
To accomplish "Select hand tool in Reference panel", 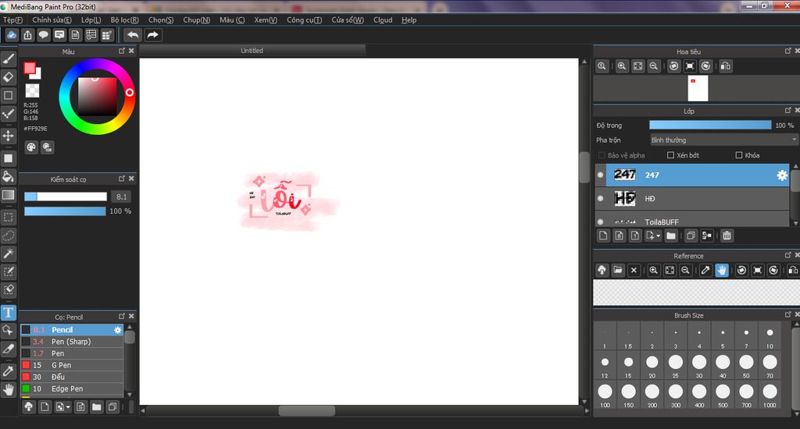I will pos(721,270).
